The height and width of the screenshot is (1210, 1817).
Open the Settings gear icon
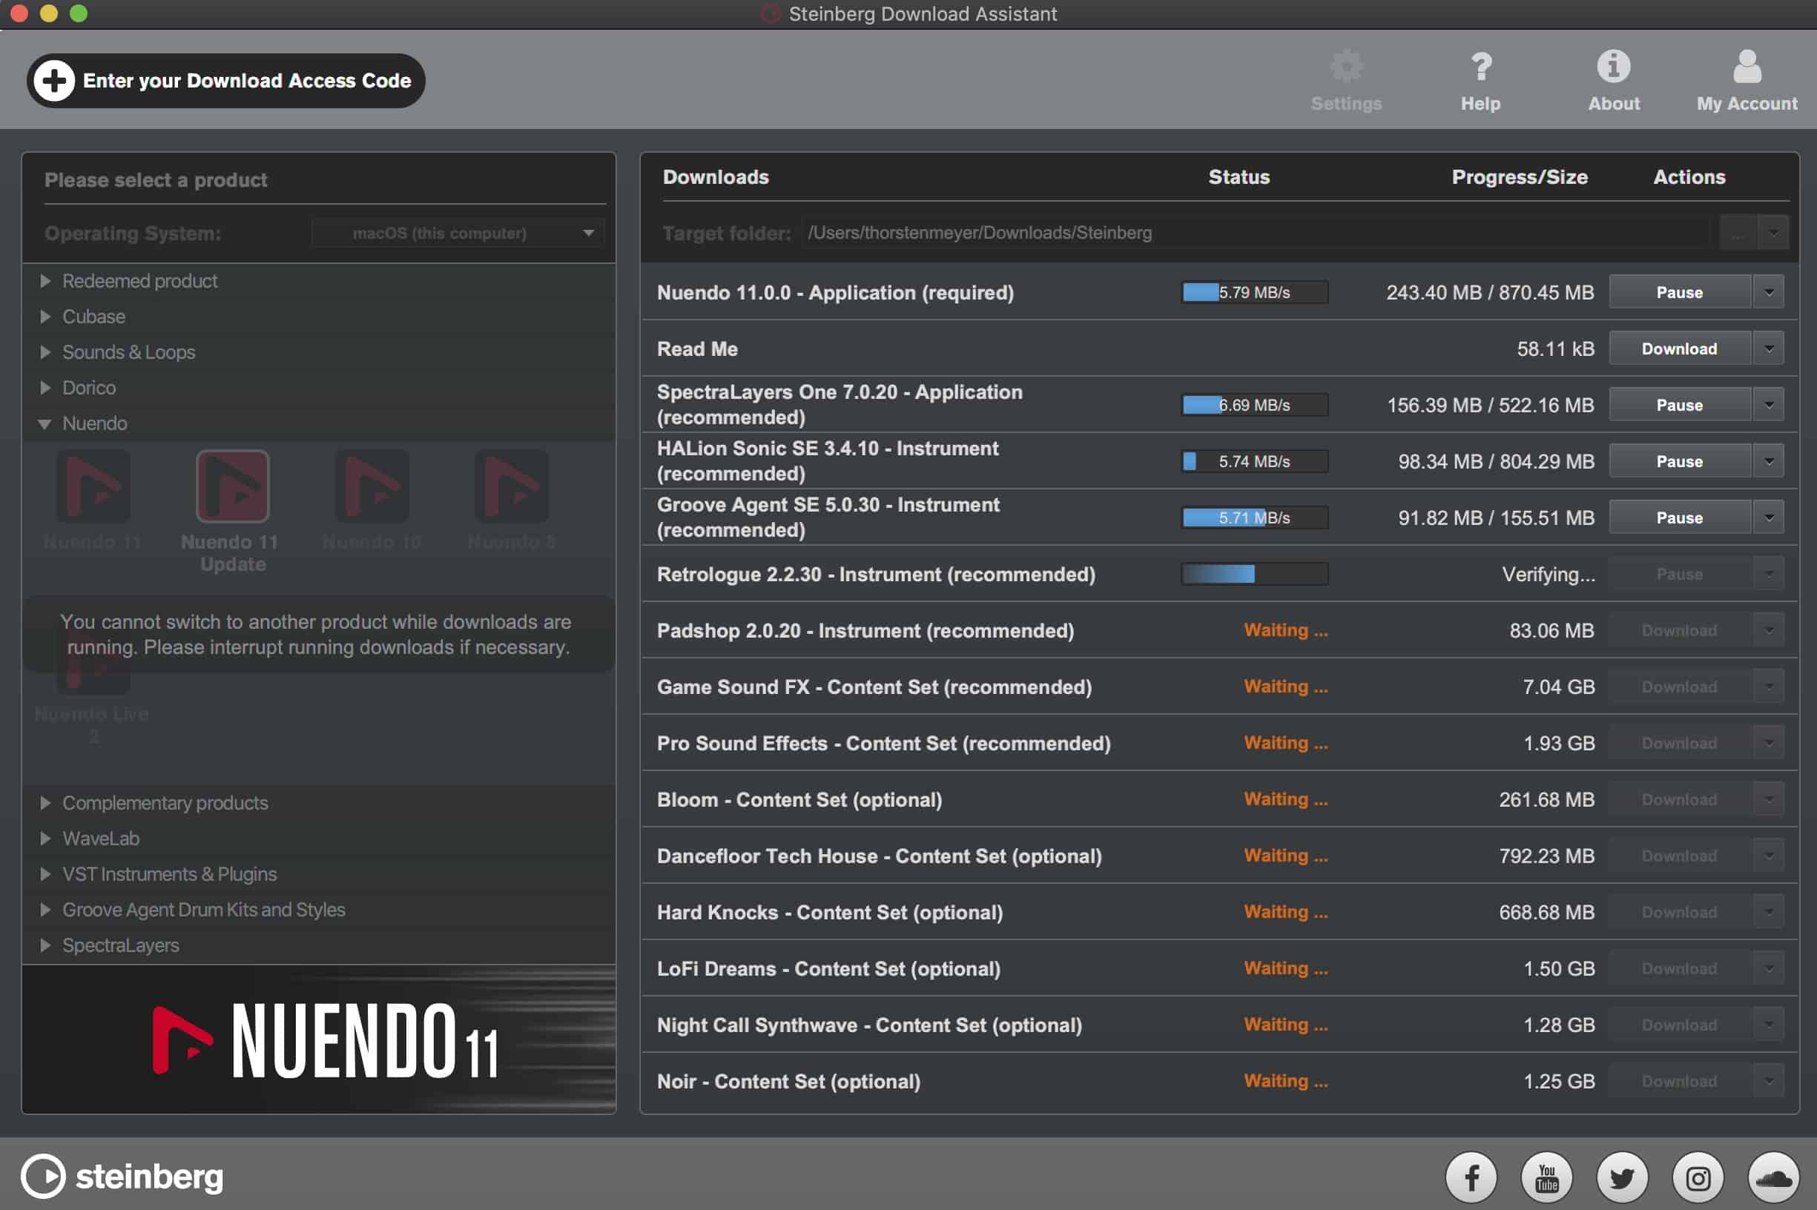1346,67
